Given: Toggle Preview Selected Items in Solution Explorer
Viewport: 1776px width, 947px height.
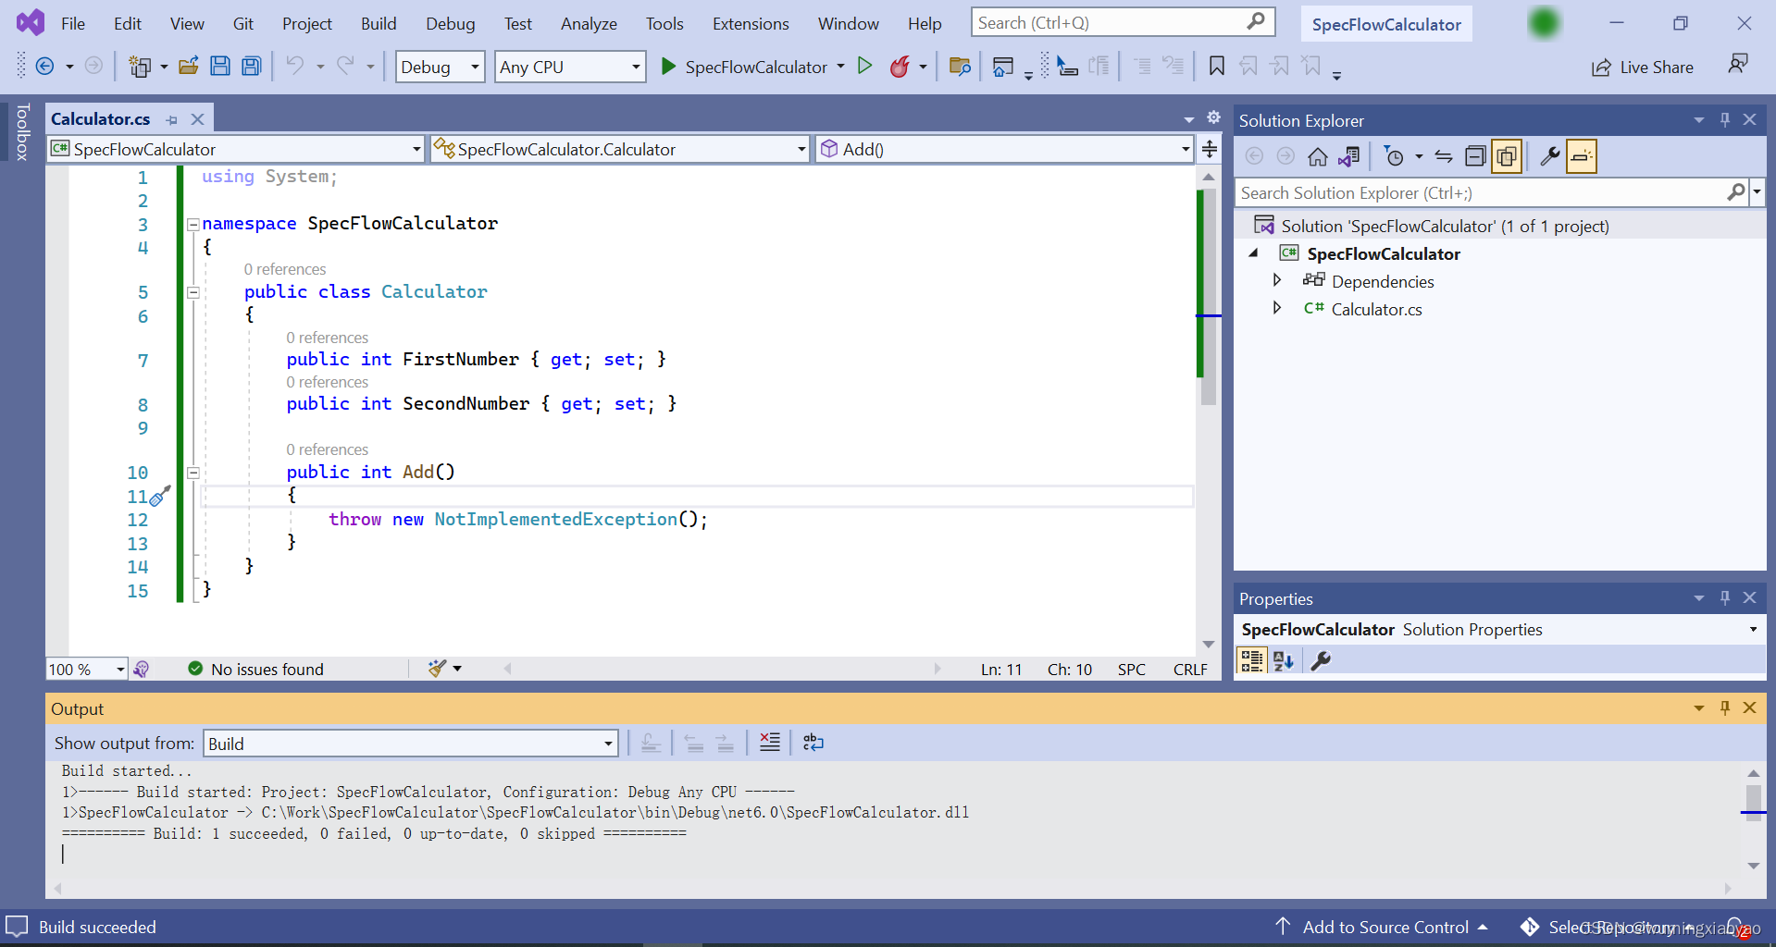Looking at the screenshot, I should point(1582,156).
